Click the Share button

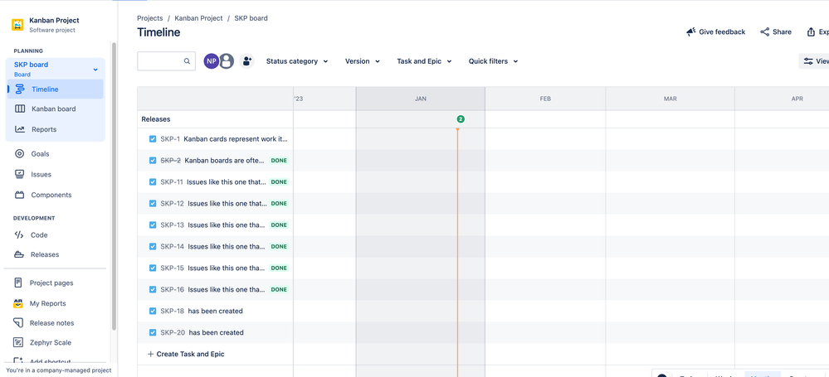[776, 31]
